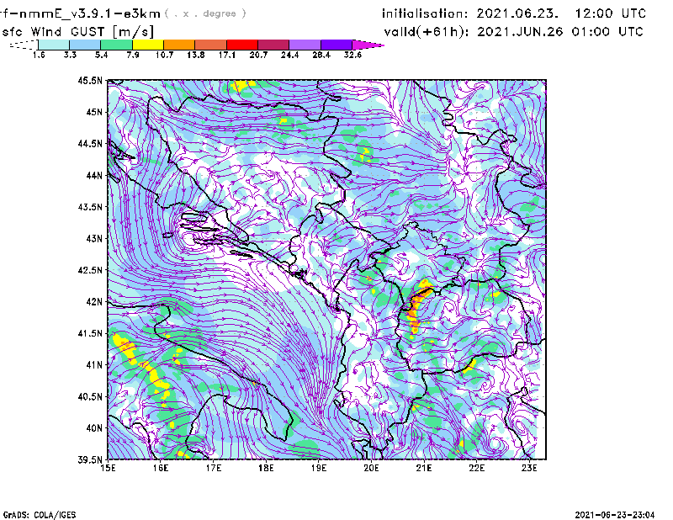Click the "20E" longitude label
Screen dimensions: 673x520
coord(371,468)
